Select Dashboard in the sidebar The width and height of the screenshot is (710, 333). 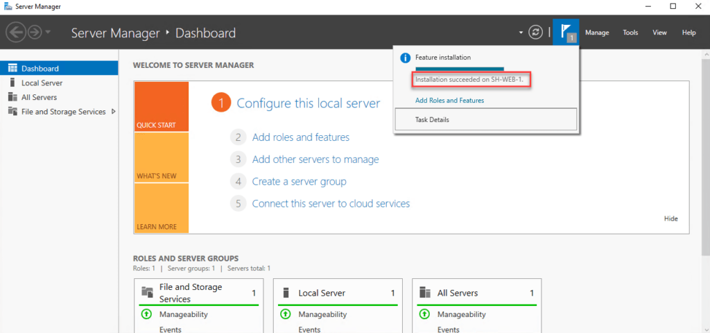tap(59, 69)
